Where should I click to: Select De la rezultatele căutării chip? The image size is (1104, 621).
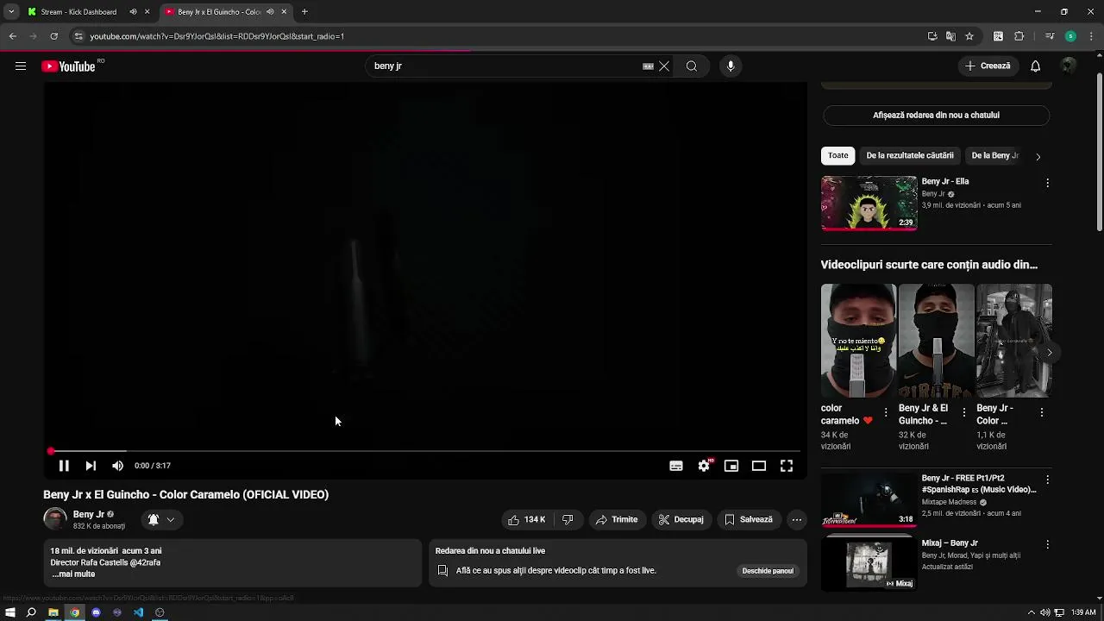[x=910, y=156]
